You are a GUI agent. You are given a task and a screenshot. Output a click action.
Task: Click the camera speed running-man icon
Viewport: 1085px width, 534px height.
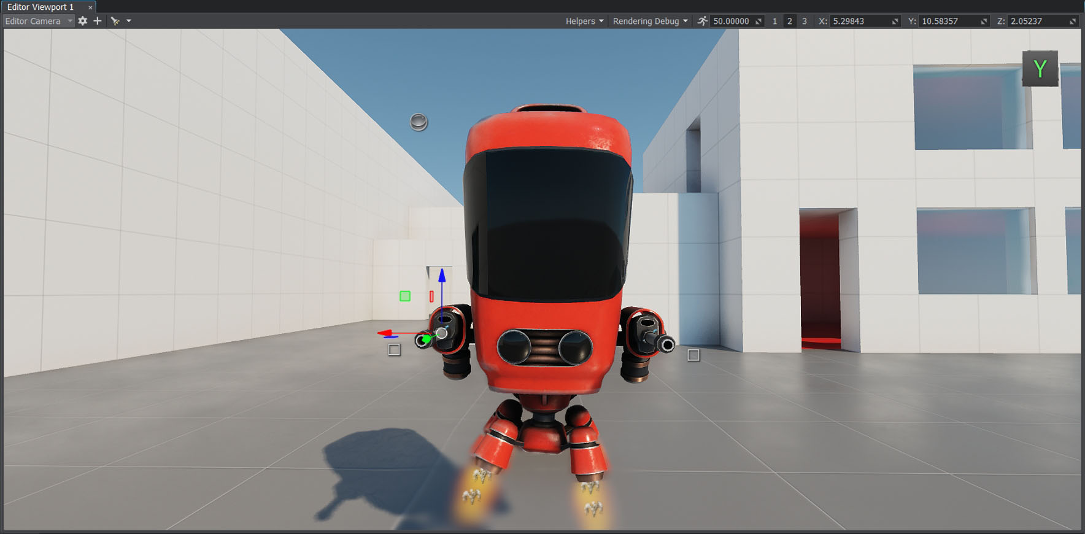[702, 21]
